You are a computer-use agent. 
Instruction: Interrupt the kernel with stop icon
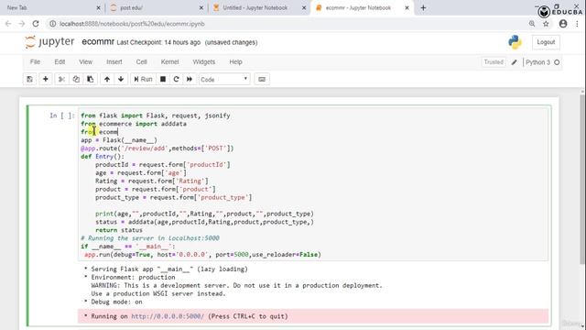coord(163,80)
